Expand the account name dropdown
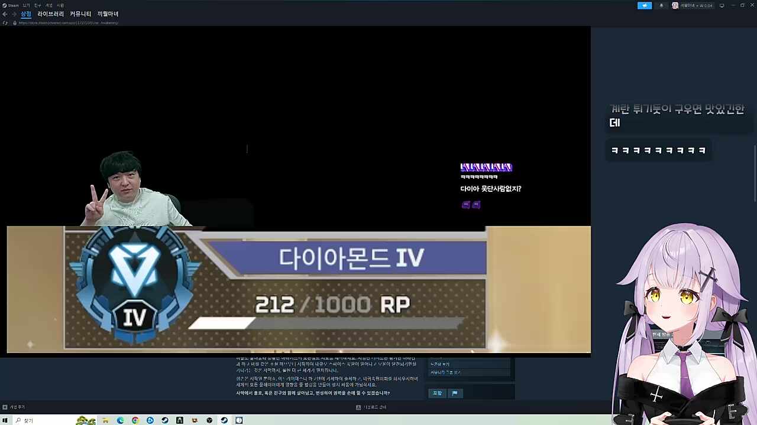The width and height of the screenshot is (757, 425). point(692,5)
